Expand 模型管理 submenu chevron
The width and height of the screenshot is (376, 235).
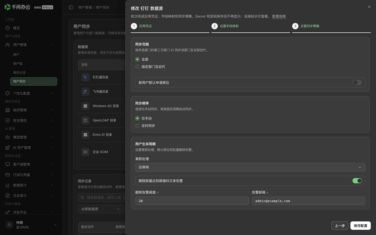point(52,137)
